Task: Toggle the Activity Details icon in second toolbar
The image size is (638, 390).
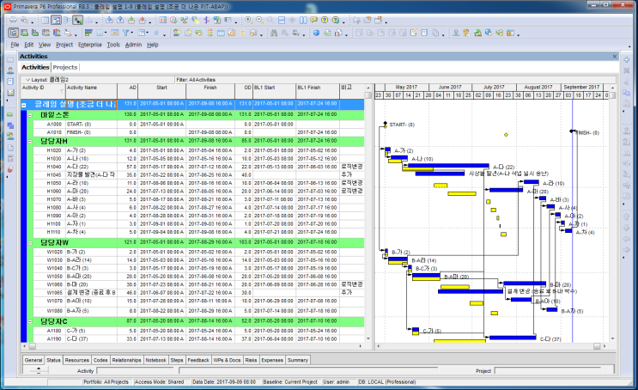Action: coord(14,33)
